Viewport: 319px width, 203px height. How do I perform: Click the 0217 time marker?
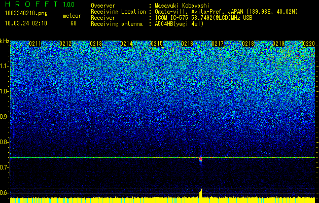coord(218,44)
